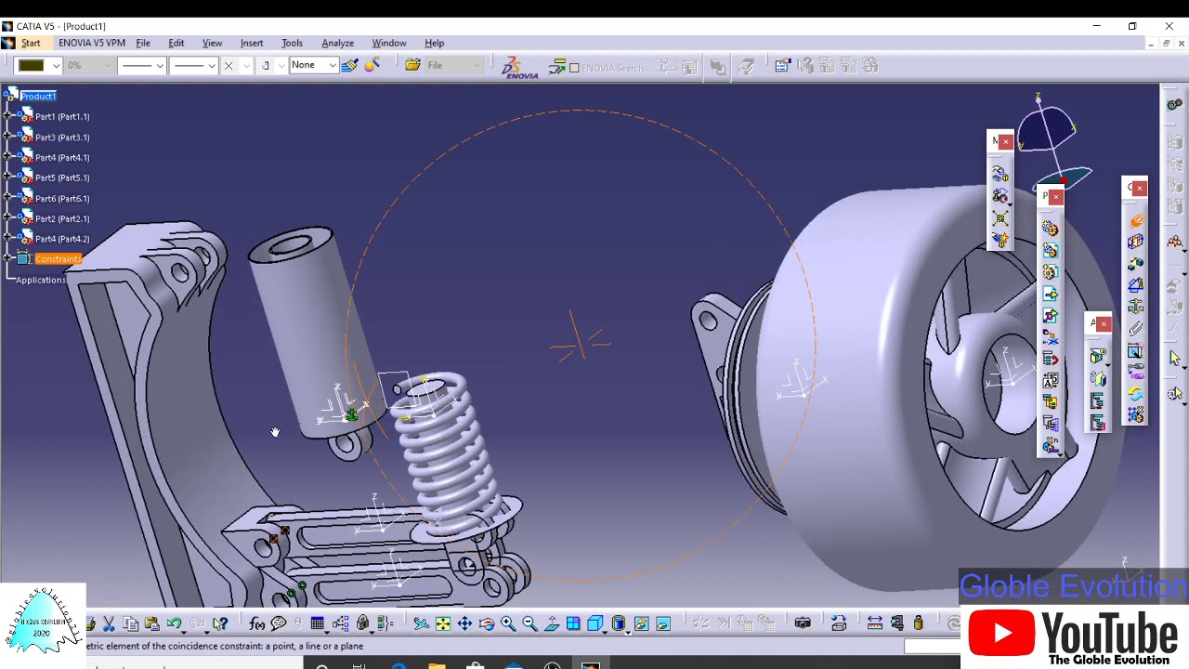Click the Create Multi-View icon
1189x669 pixels.
point(573,623)
